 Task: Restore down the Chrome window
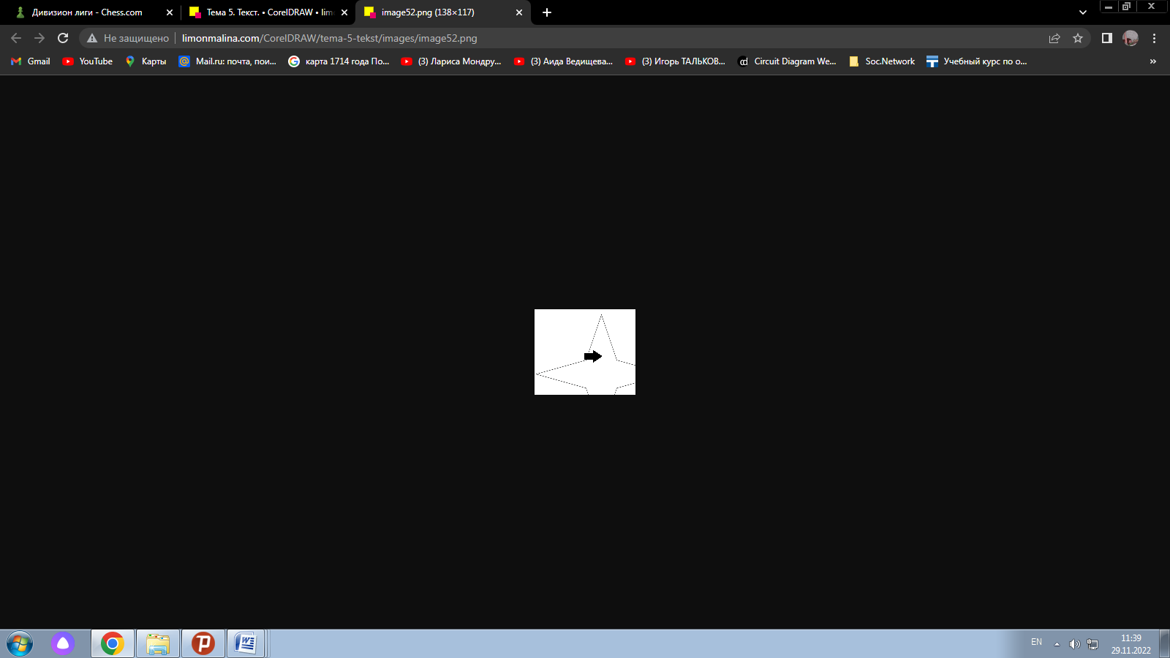[x=1127, y=7]
